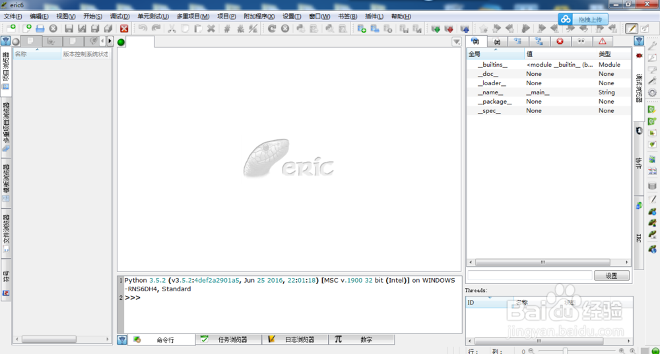The image size is (660, 354).
Task: Switch to the 数字 bottom tab
Action: 362,339
